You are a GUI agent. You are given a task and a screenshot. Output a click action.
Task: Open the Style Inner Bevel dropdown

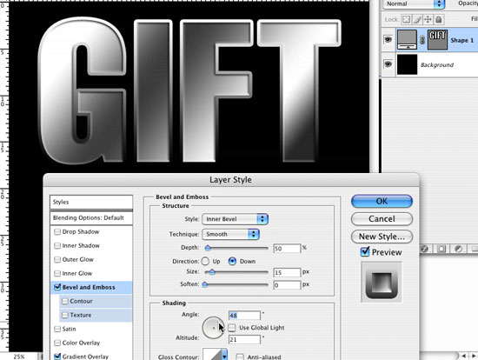click(235, 219)
